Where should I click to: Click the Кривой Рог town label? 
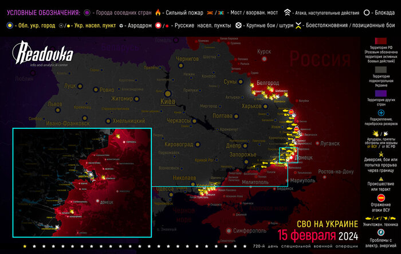(204, 160)
